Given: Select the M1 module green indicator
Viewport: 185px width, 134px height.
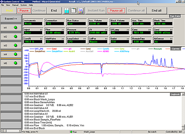Looking at the screenshot, I should tap(15, 27).
